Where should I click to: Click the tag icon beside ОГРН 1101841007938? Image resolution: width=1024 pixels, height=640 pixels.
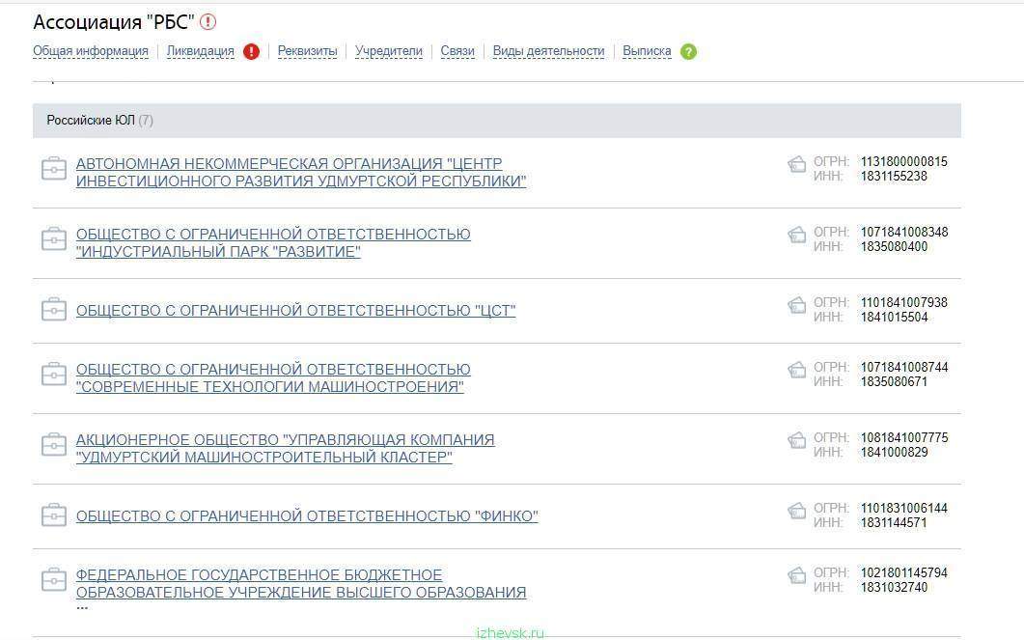(797, 305)
